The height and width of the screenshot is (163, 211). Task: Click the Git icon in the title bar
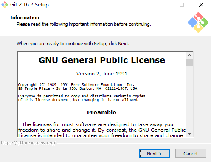point(5,5)
